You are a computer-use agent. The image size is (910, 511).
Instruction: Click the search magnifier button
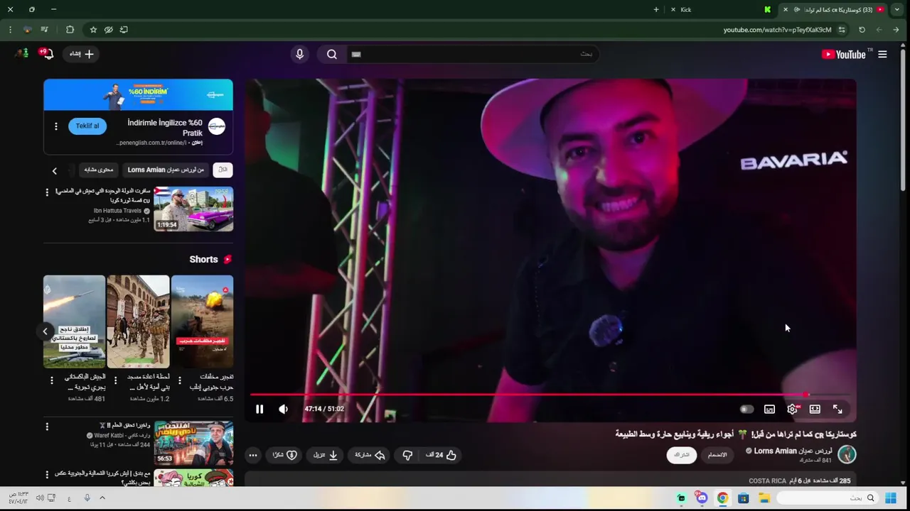[x=332, y=54]
